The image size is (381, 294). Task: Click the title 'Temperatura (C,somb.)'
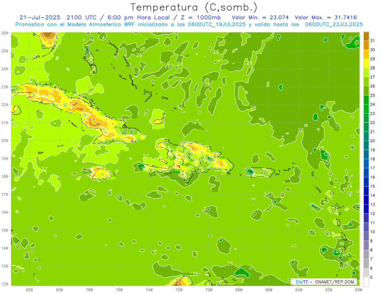point(194,7)
